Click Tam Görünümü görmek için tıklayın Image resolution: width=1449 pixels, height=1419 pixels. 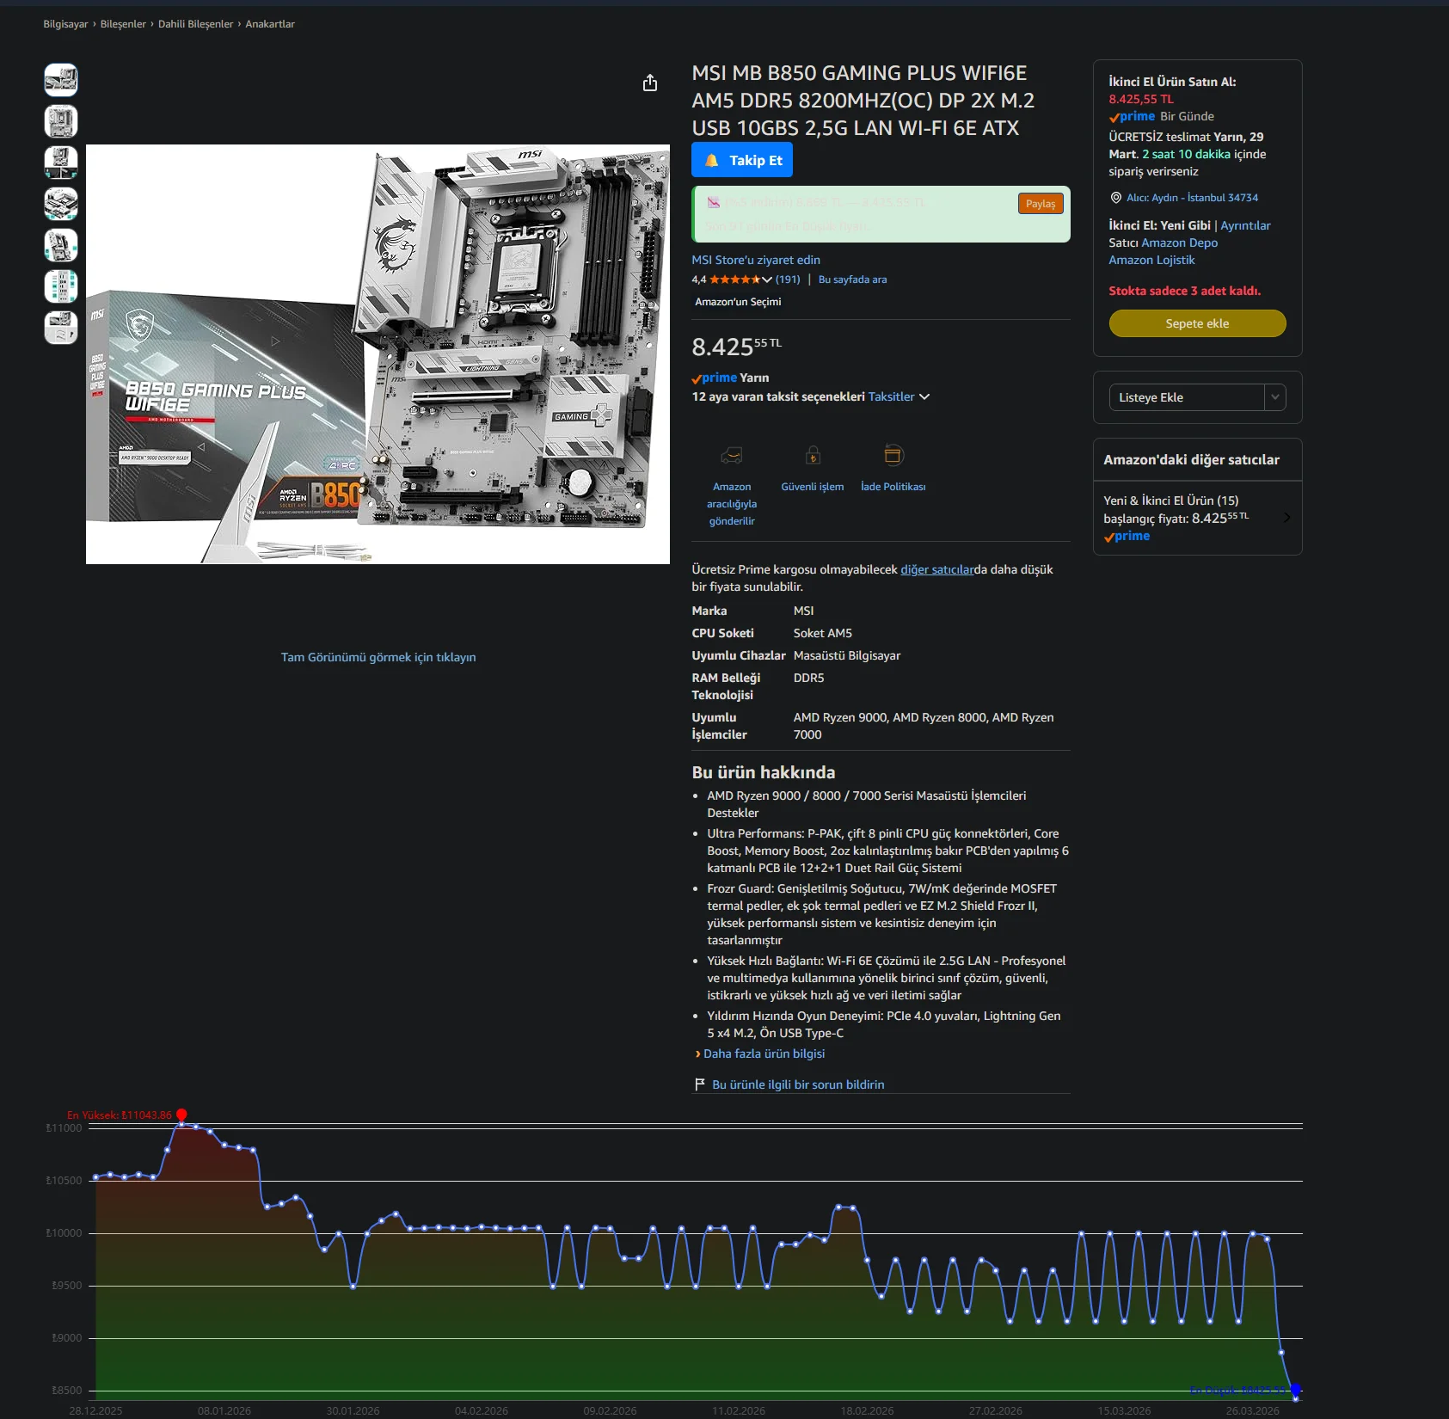coord(378,657)
